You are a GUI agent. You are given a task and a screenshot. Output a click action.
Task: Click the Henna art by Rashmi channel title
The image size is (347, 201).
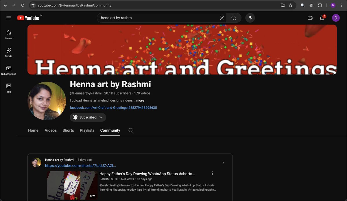click(x=110, y=84)
